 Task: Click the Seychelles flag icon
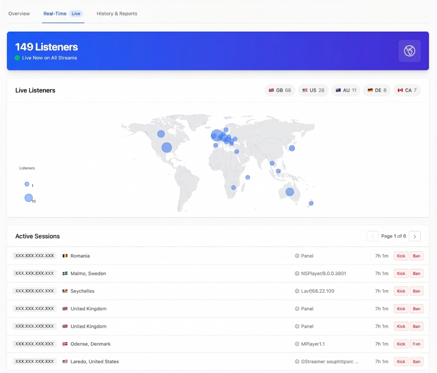tap(65, 291)
